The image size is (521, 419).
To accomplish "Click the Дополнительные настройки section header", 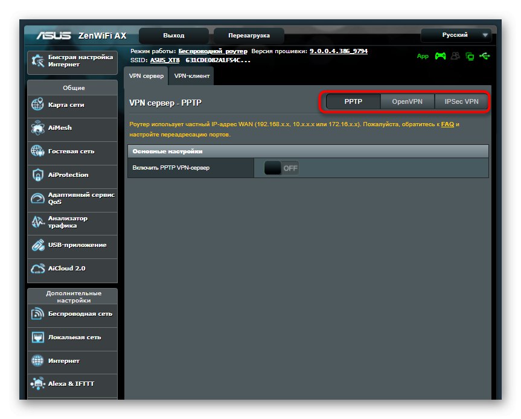I will pyautogui.click(x=74, y=296).
